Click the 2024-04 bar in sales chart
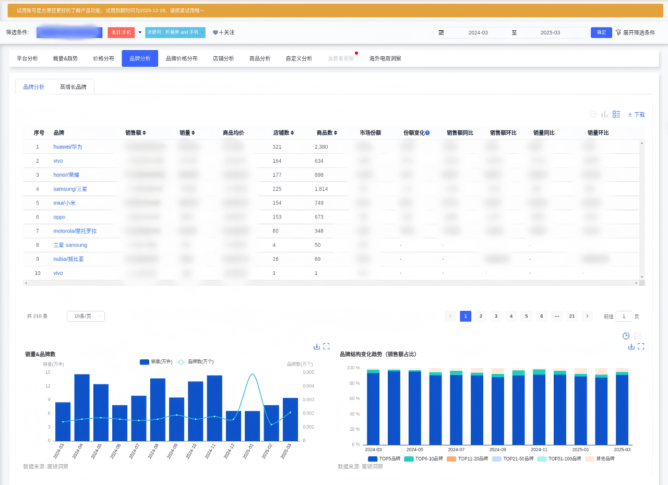Viewport: 668px width, 485px height. point(82,408)
